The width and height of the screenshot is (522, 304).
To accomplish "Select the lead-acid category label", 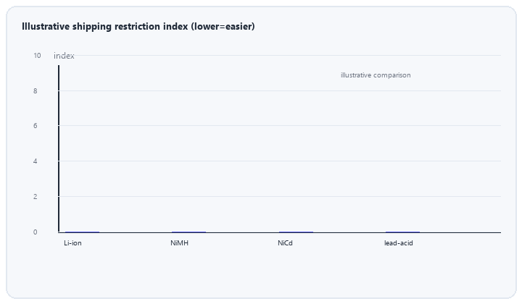I will pos(399,243).
